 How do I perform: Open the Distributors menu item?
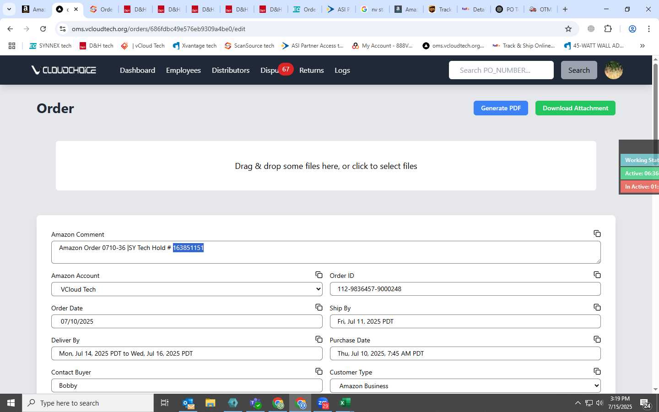pos(231,70)
